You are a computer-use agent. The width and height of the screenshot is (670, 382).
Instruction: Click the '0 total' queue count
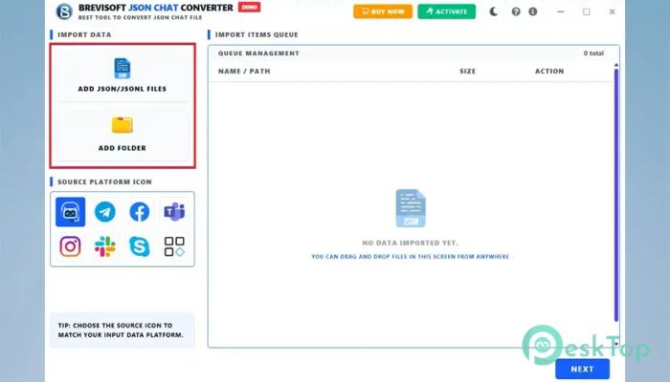pos(593,53)
